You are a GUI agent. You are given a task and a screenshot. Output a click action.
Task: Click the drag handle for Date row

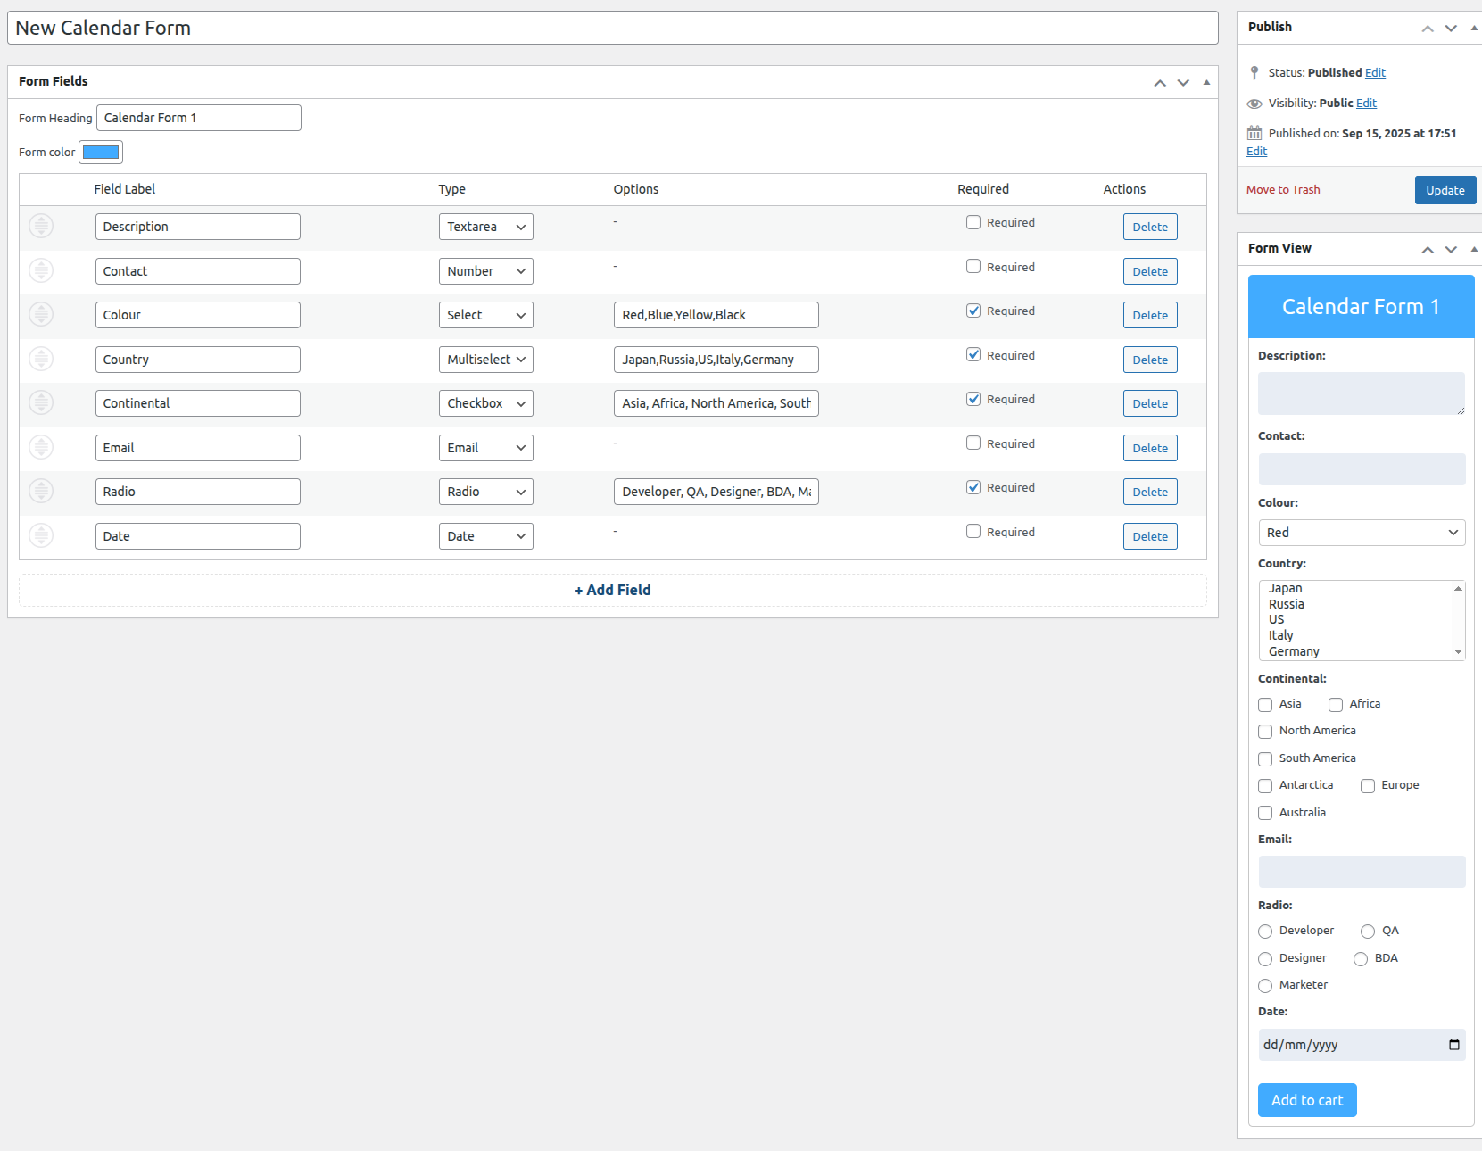tap(41, 535)
